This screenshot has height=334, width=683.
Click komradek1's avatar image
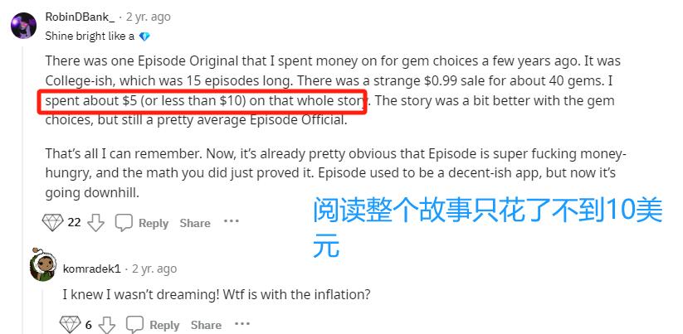pos(43,264)
